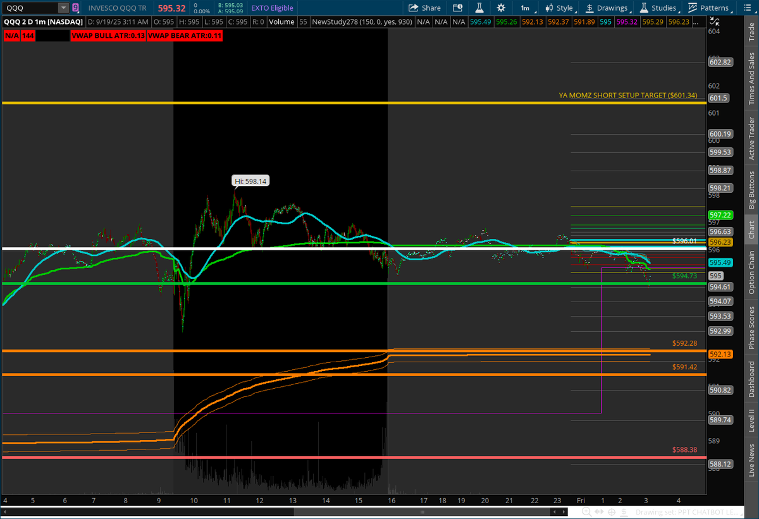Click the $591.42 orange level label
This screenshot has width=759, height=519.
click(x=685, y=367)
